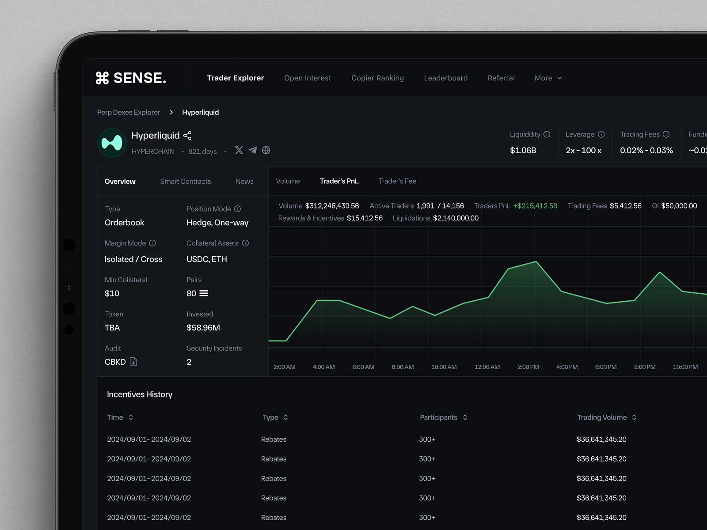Click the share icon next to Hyperliquid

tap(187, 135)
